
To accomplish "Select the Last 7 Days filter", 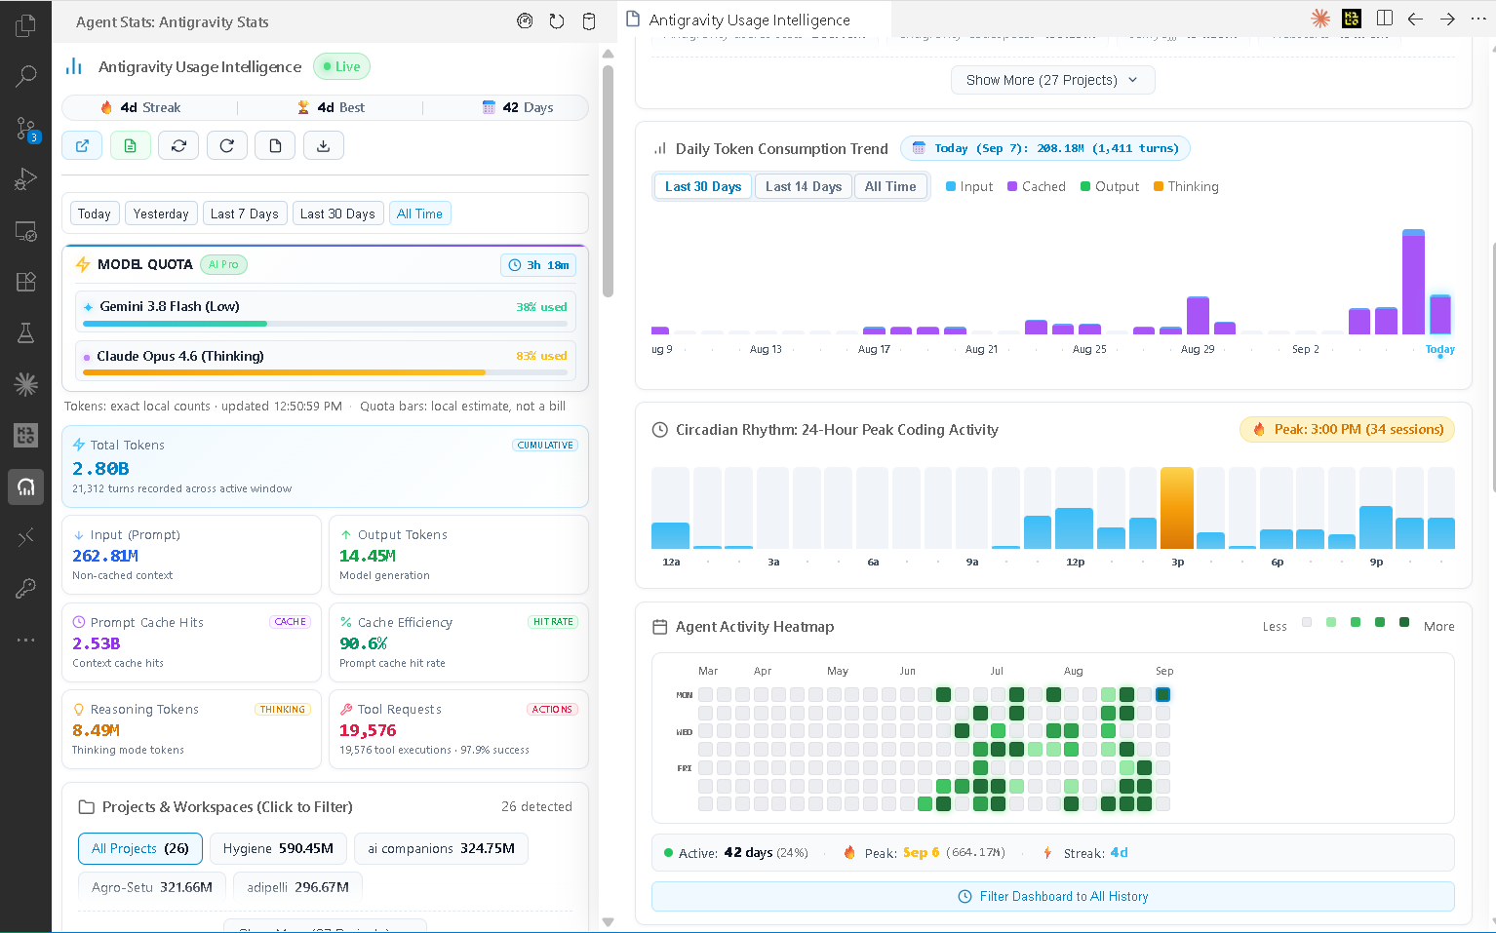I will point(245,214).
